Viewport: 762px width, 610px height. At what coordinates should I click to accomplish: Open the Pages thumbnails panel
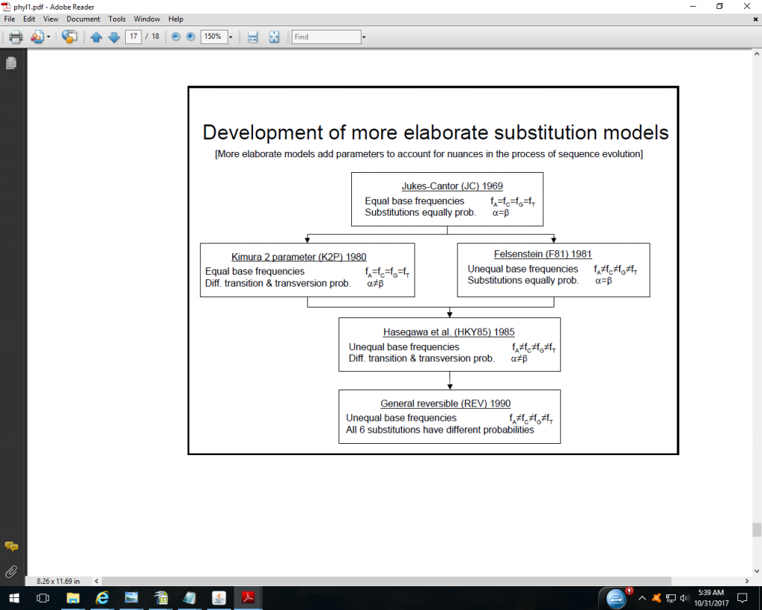[x=11, y=64]
